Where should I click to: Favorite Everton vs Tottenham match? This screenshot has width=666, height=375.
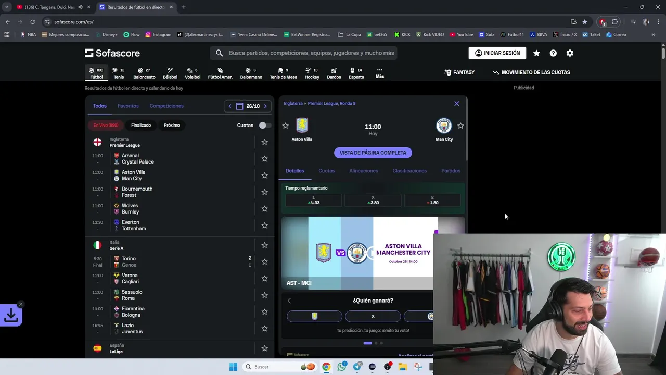coord(264,226)
